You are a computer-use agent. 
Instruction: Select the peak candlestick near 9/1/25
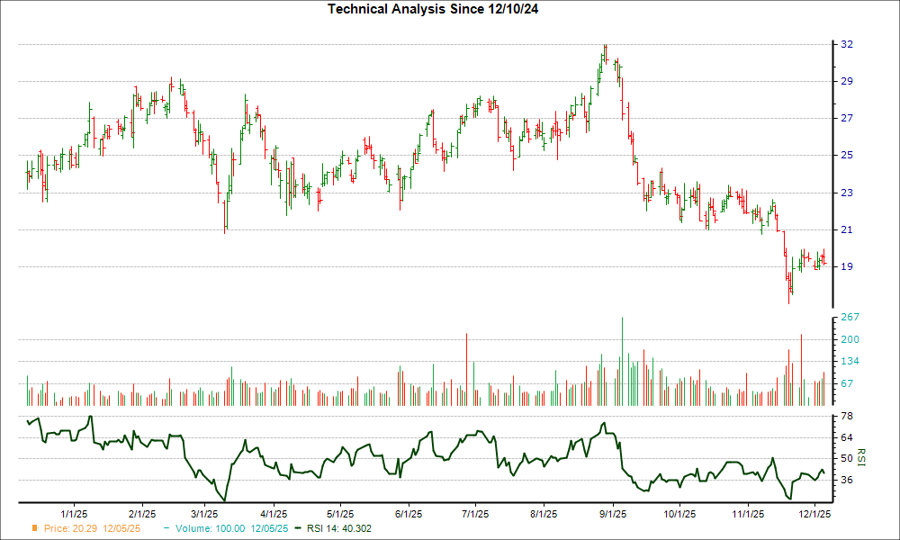(605, 49)
